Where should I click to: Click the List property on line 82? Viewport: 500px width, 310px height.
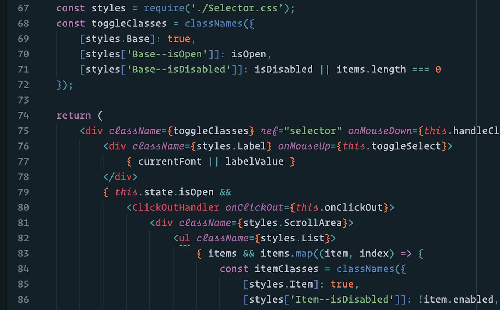313,238
